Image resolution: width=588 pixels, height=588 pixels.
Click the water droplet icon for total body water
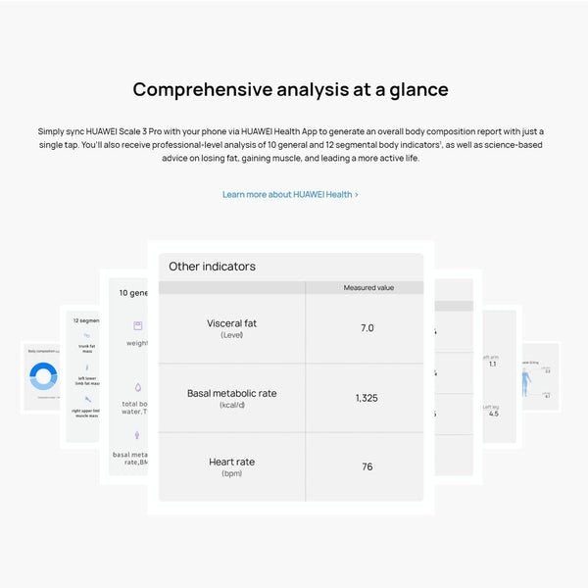tap(138, 387)
